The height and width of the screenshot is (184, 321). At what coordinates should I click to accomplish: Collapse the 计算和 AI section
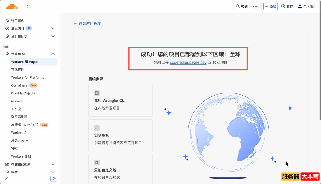coord(53,54)
